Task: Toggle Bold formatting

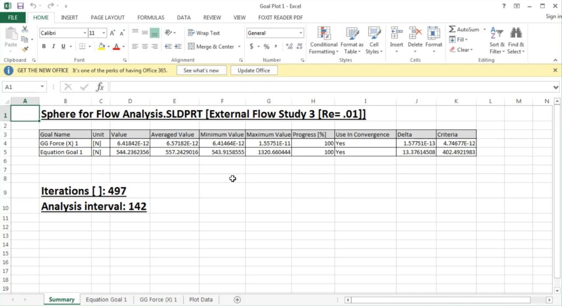Action: pyautogui.click(x=44, y=46)
